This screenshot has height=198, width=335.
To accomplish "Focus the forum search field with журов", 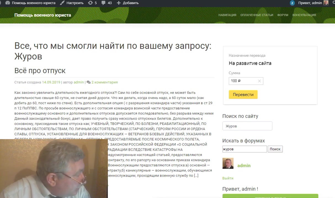I will 244,149.
